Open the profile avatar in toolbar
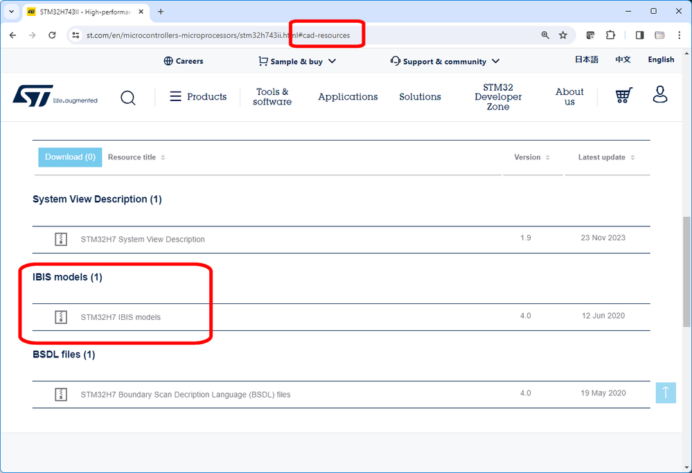 tap(659, 35)
